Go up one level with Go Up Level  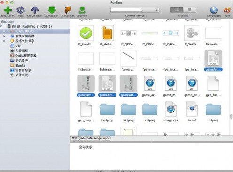(35, 10)
